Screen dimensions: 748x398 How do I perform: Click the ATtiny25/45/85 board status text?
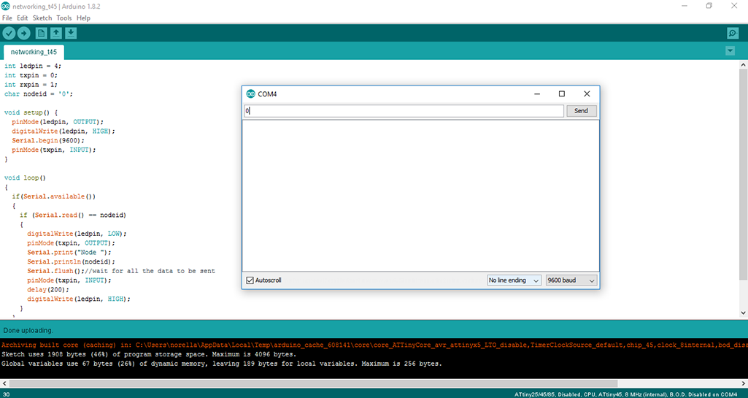(625, 394)
